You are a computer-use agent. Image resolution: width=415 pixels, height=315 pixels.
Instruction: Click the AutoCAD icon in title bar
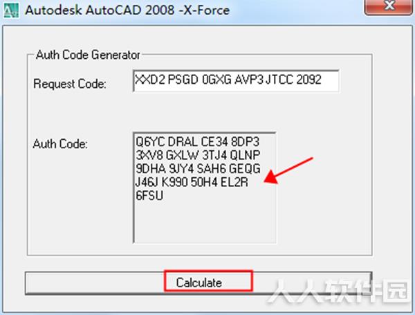11,10
